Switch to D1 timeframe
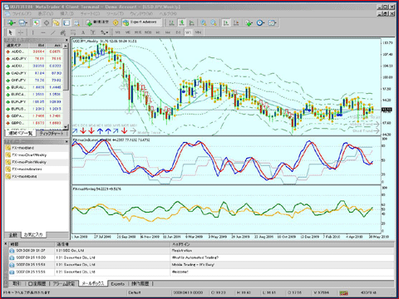 [178, 32]
